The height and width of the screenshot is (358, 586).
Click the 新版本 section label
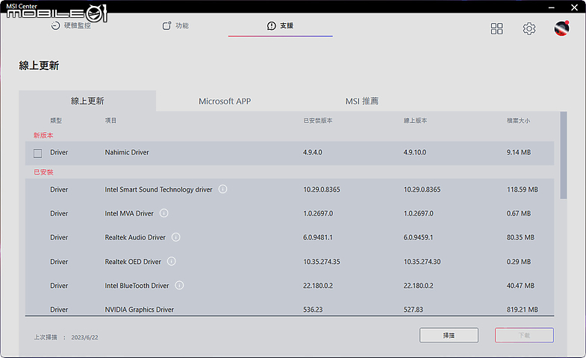click(x=43, y=135)
